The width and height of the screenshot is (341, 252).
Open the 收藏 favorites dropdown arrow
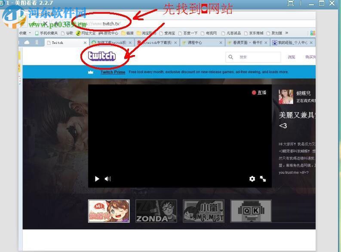30,33
